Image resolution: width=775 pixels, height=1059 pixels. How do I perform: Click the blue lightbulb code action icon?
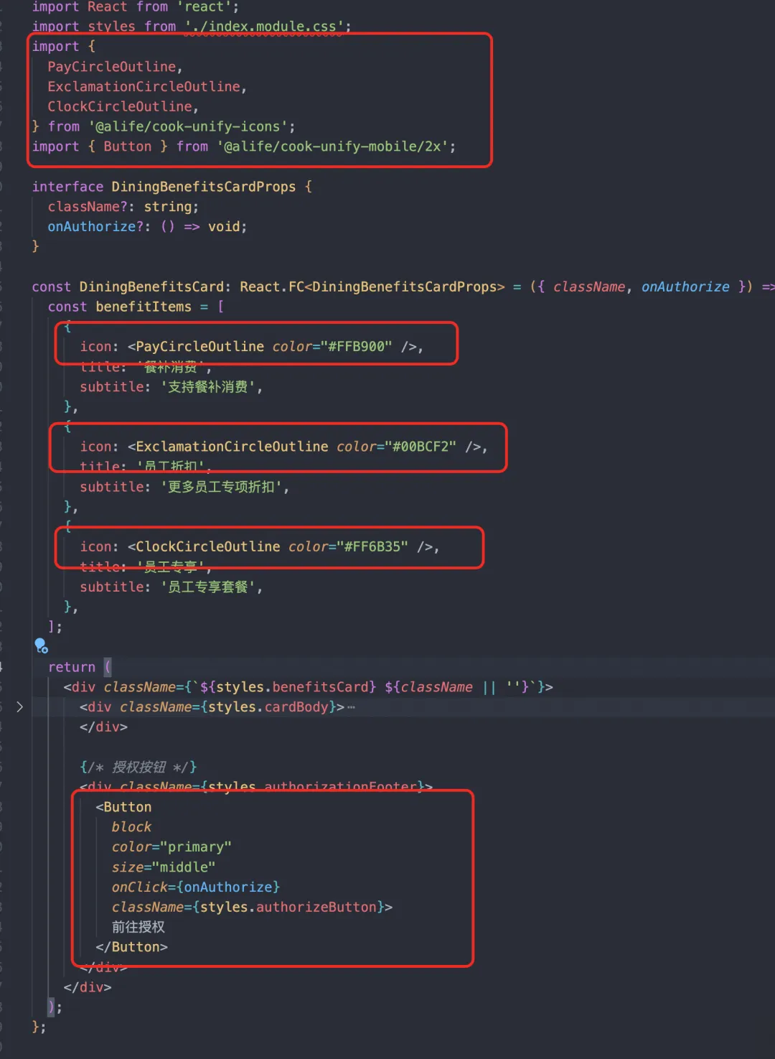pyautogui.click(x=41, y=645)
